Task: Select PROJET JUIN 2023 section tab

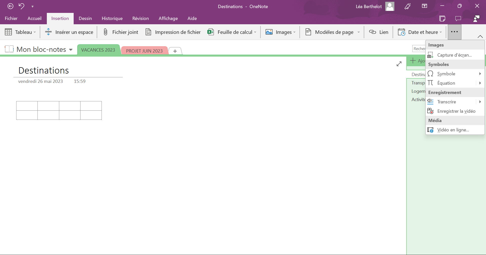Action: coord(144,51)
